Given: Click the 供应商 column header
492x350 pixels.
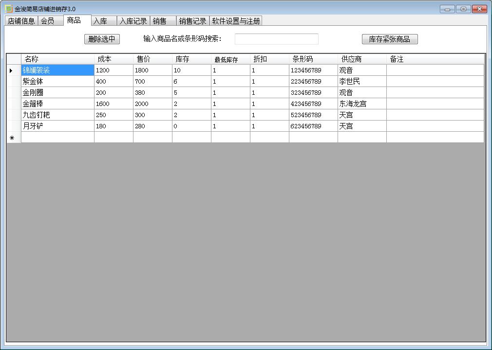Looking at the screenshot, I should [x=362, y=59].
